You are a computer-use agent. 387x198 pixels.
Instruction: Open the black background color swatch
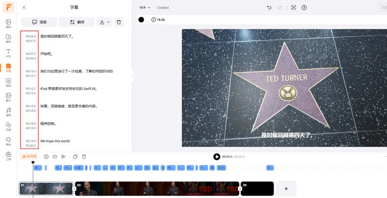click(141, 20)
